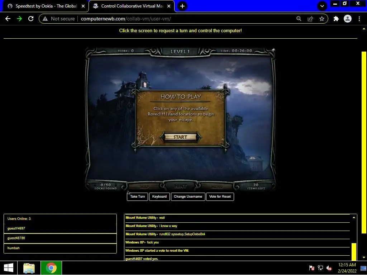Open the network tray icon
This screenshot has width=367, height=275.
[x=320, y=268]
